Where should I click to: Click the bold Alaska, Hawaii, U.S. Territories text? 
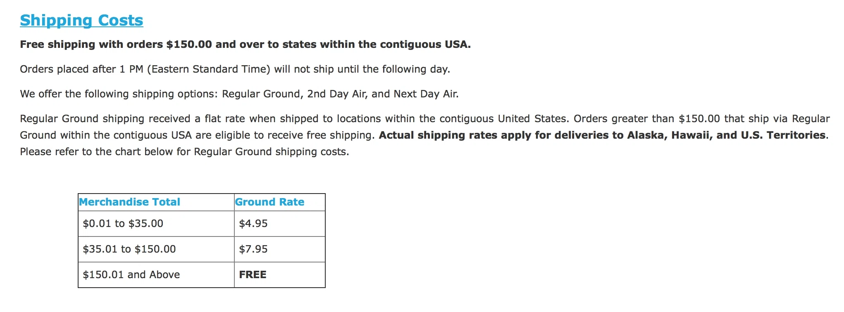603,135
